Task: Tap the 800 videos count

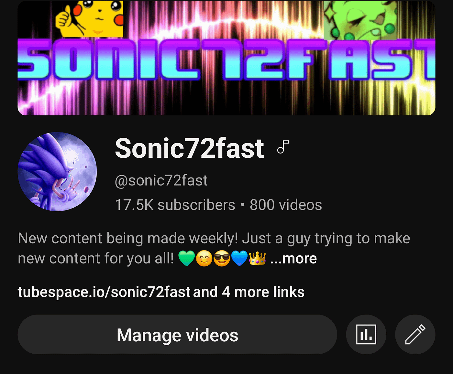Action: pyautogui.click(x=286, y=205)
